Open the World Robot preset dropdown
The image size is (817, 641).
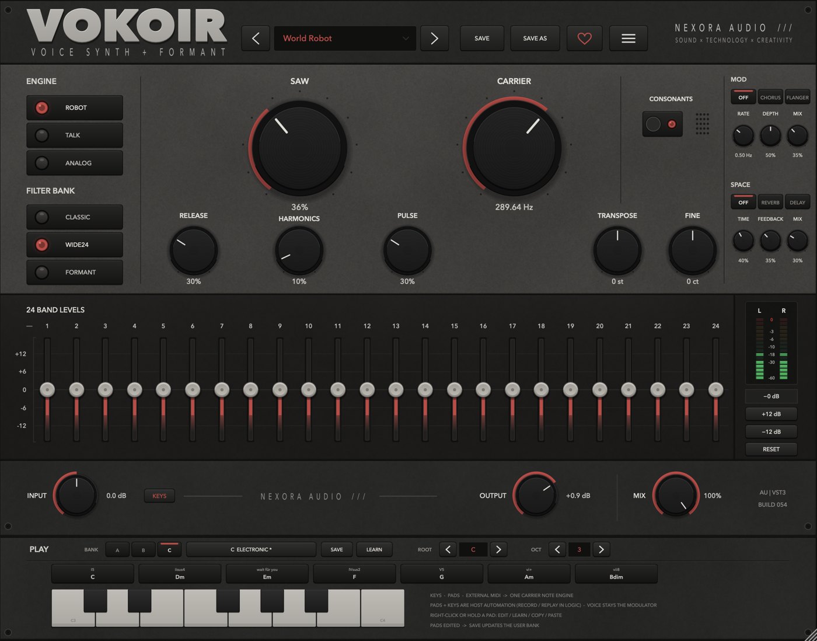point(345,39)
